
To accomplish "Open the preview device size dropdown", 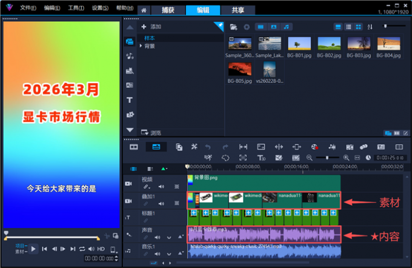I will pos(113,249).
